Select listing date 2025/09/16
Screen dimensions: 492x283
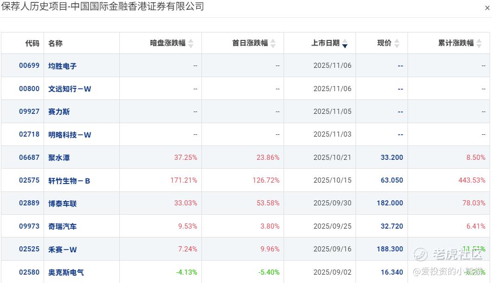coord(332,249)
